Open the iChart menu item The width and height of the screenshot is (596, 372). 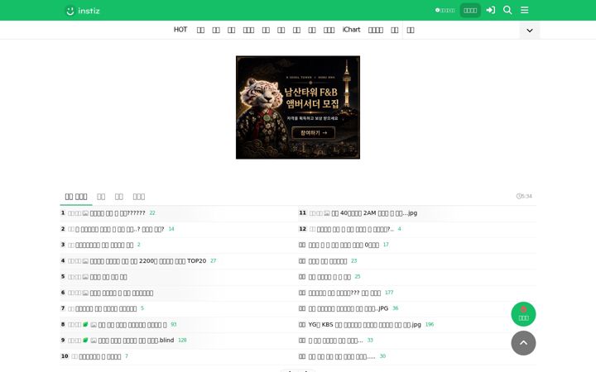click(351, 30)
